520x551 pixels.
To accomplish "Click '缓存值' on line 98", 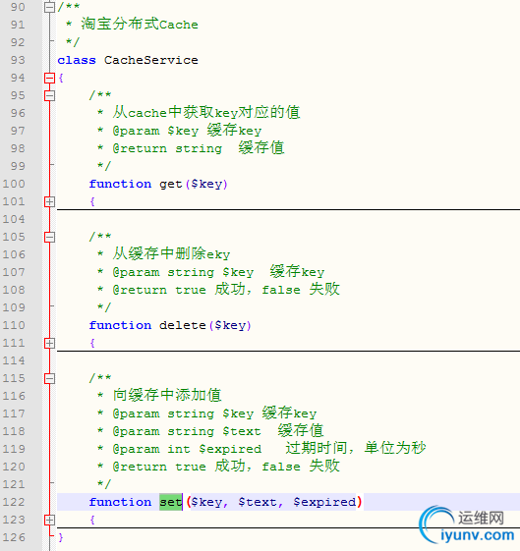I will pos(261,147).
